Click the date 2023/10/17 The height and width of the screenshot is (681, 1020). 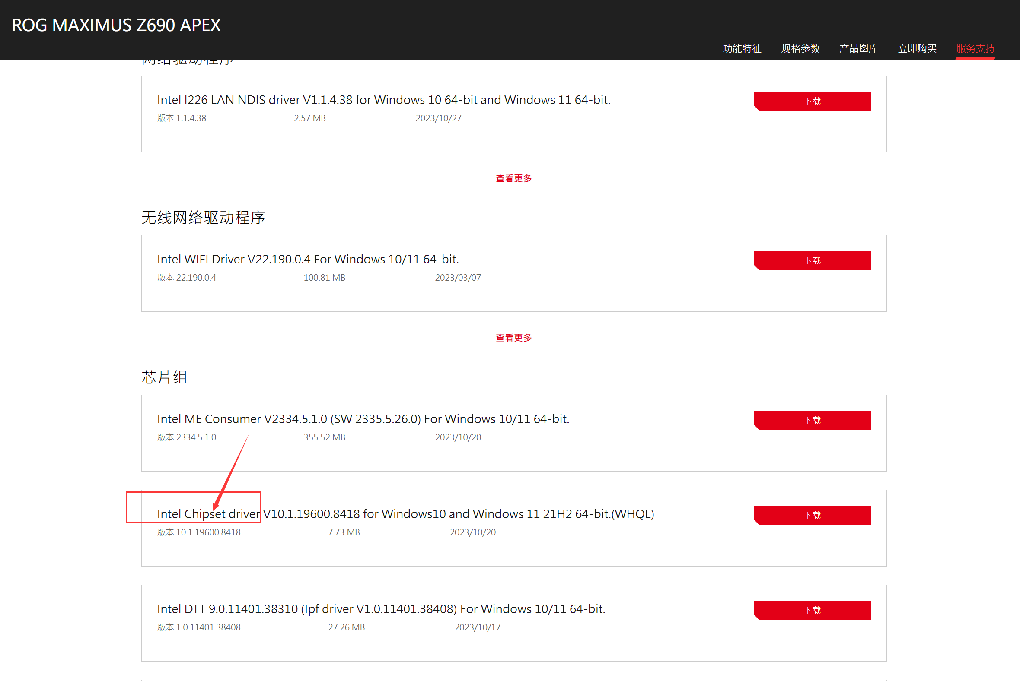(x=478, y=627)
